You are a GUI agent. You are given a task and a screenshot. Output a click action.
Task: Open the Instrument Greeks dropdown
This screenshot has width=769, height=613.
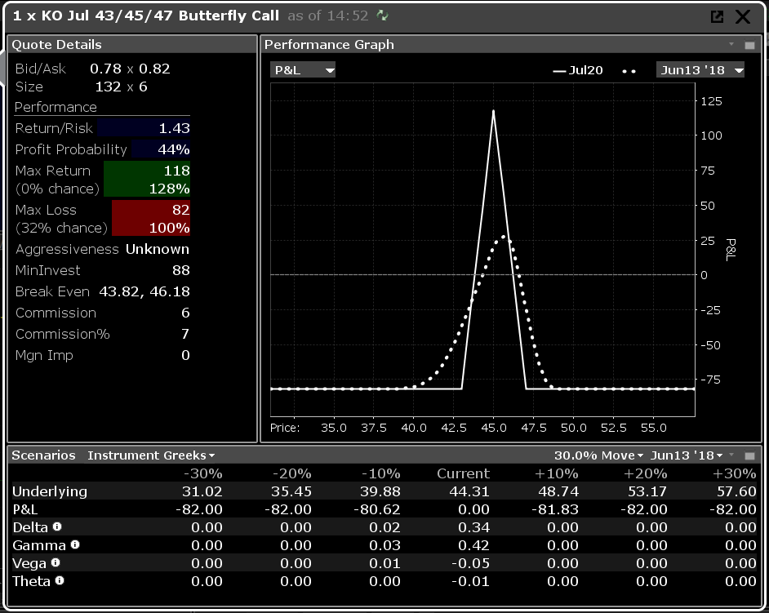tap(151, 455)
